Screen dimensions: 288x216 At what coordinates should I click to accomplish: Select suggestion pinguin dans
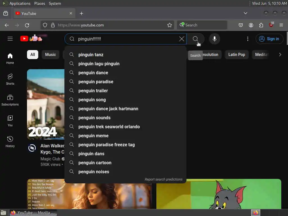[125, 154]
